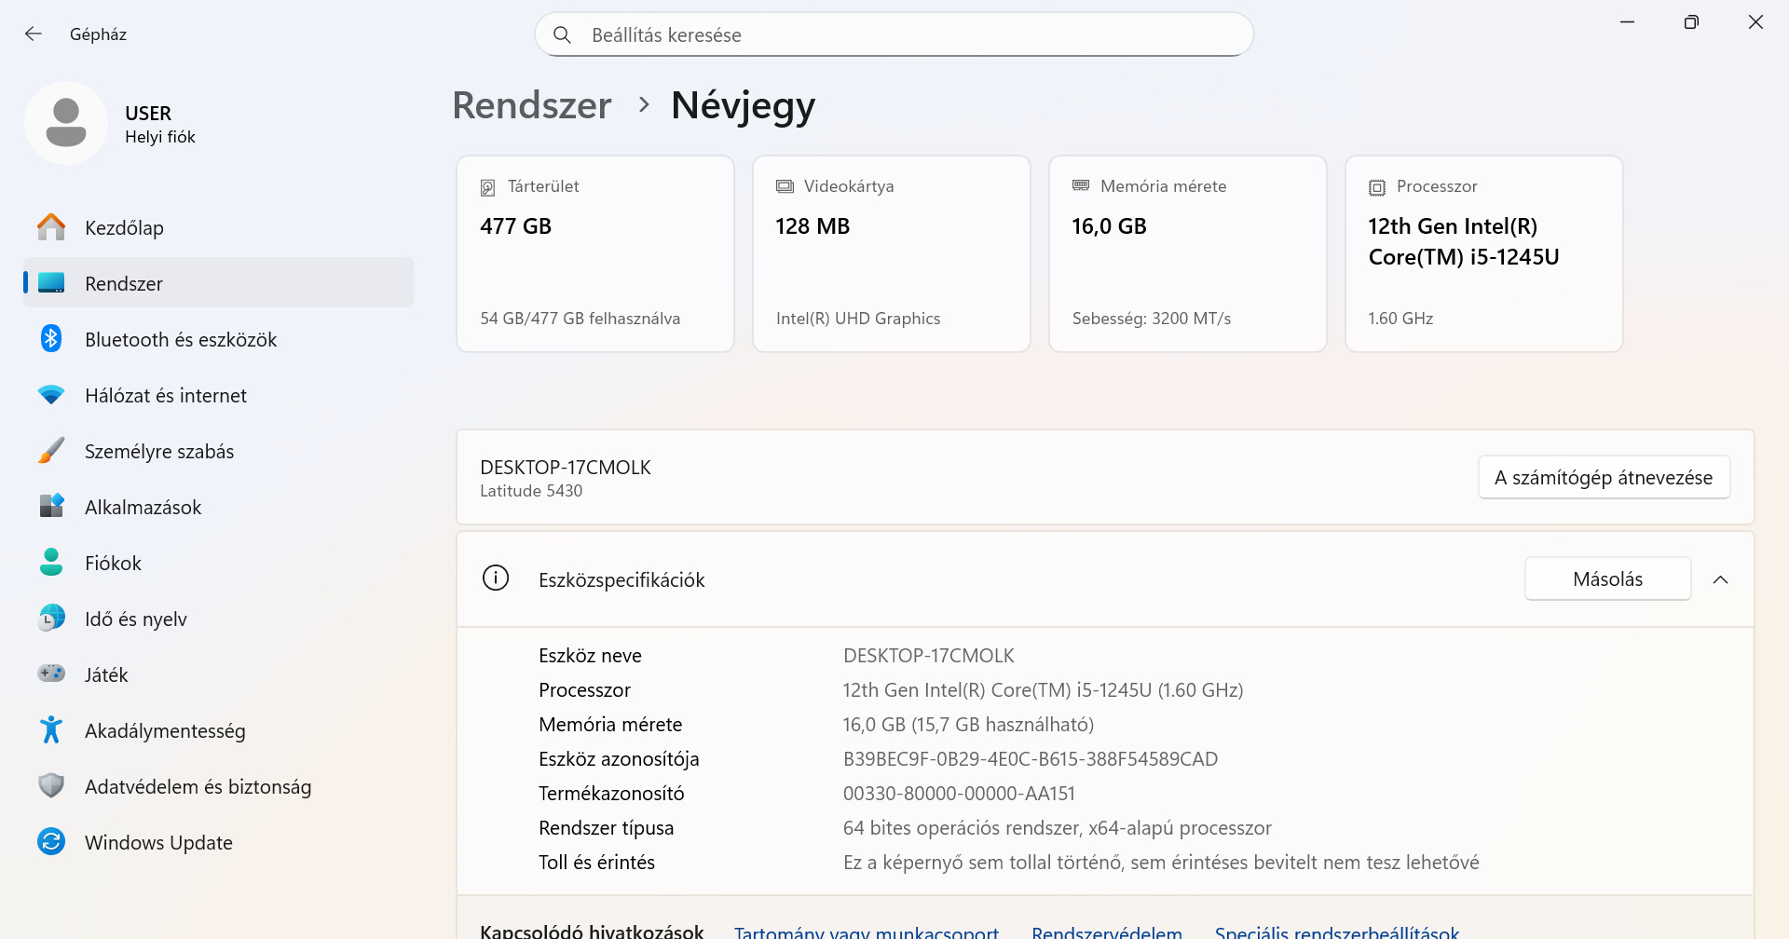Click the user profile avatar
The width and height of the screenshot is (1789, 939).
click(x=66, y=123)
